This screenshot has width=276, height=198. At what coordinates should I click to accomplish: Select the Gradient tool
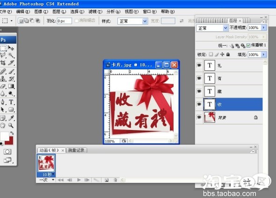click(11, 86)
